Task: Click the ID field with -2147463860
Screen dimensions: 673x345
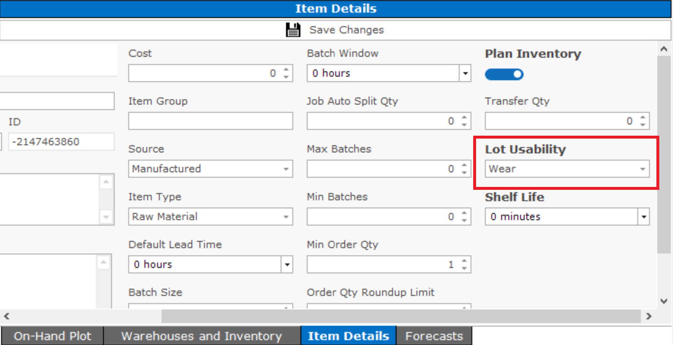Action: pos(61,142)
